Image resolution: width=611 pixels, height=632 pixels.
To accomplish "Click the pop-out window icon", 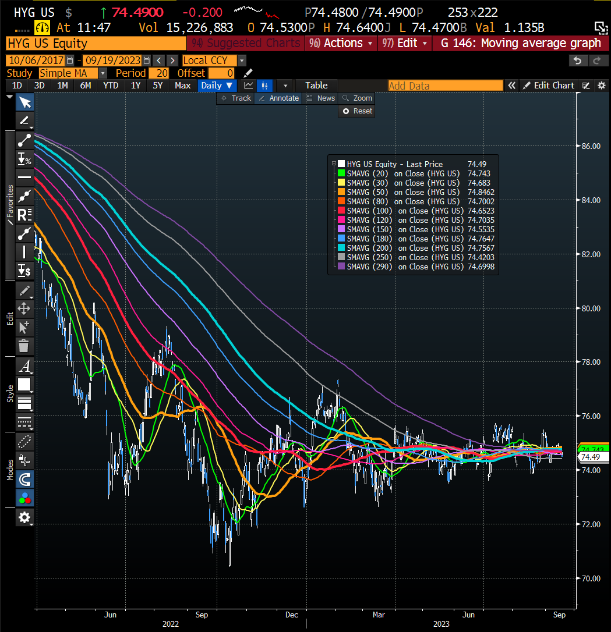I will [601, 28].
